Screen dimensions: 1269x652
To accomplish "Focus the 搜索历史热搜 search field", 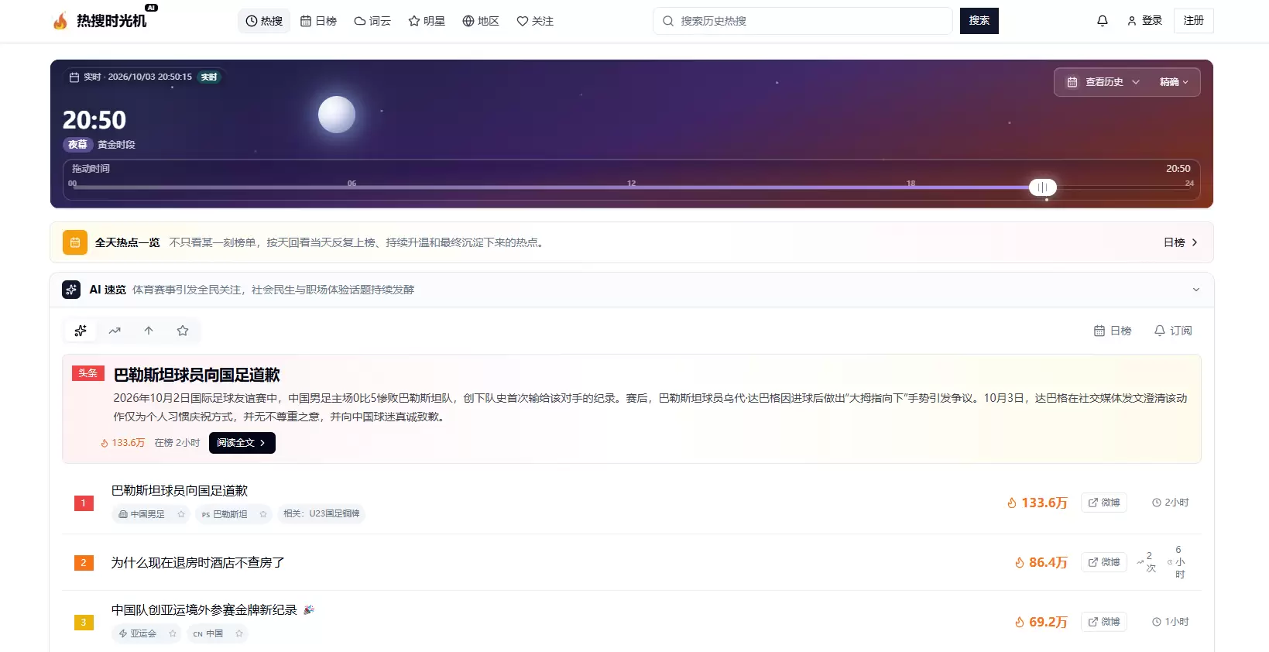I will [803, 21].
